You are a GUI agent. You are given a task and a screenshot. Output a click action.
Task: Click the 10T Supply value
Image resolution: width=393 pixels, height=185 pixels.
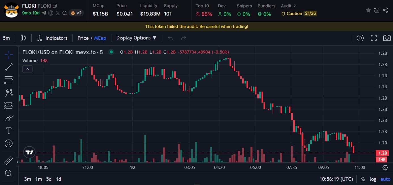point(168,14)
